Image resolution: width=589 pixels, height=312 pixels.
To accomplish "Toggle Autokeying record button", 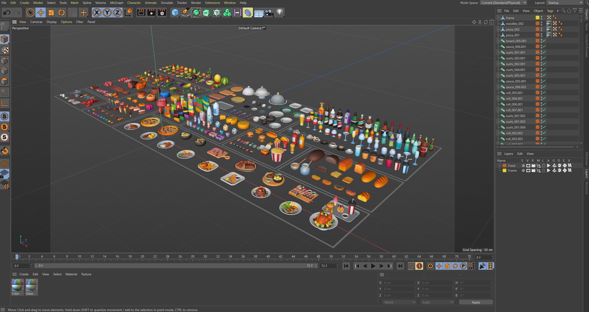I will click(x=419, y=266).
